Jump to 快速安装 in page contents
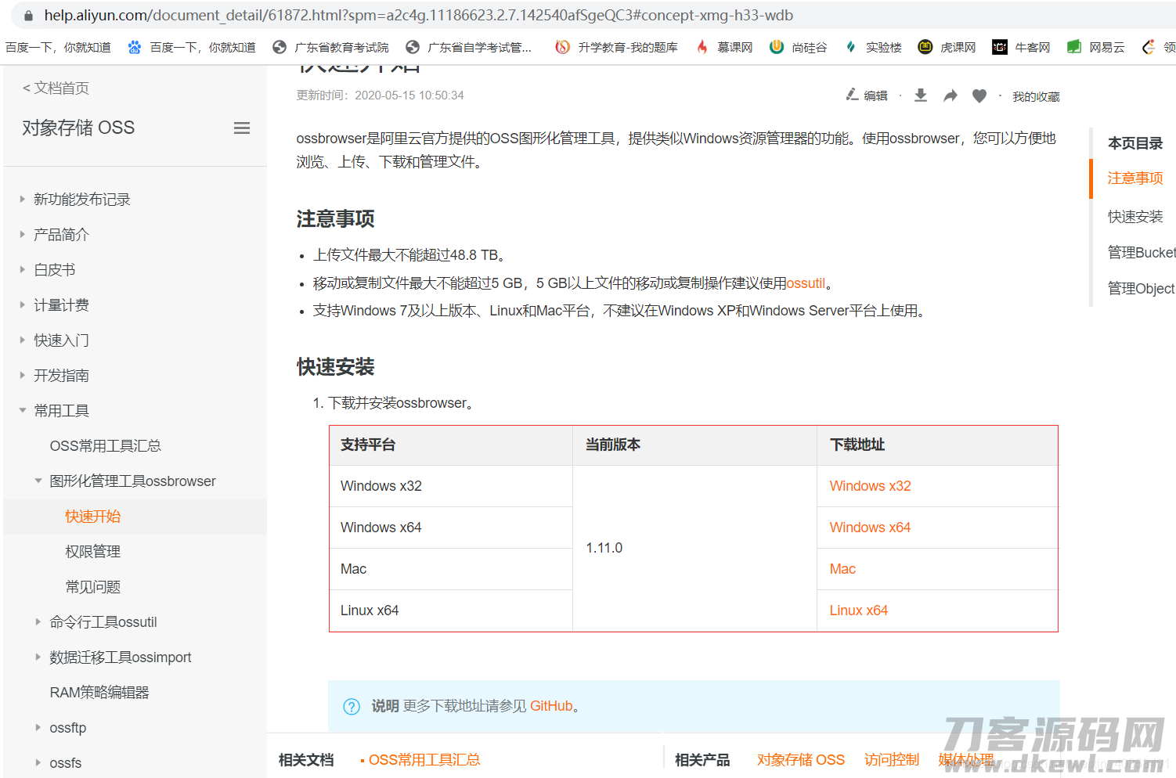 click(1135, 217)
